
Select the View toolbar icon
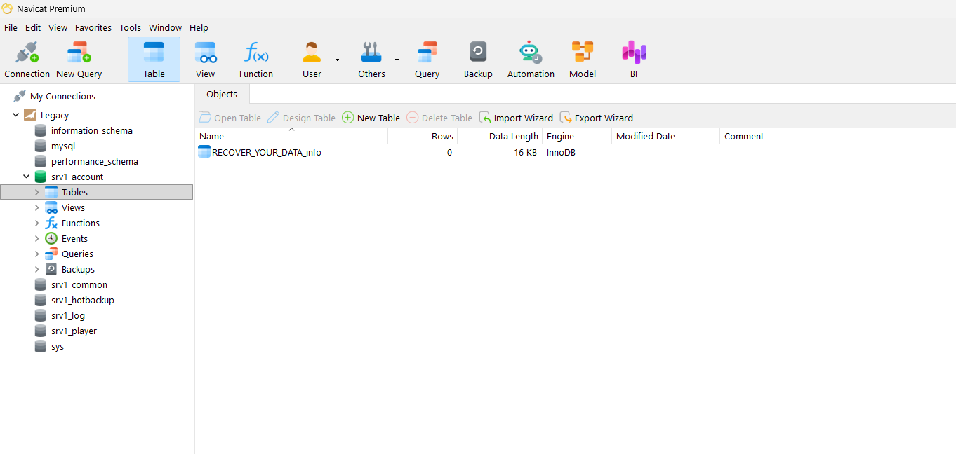point(205,60)
